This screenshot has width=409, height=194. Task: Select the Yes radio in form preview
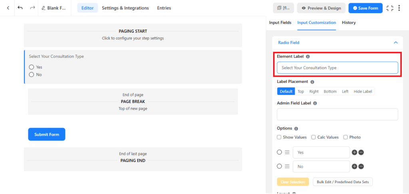(x=32, y=67)
